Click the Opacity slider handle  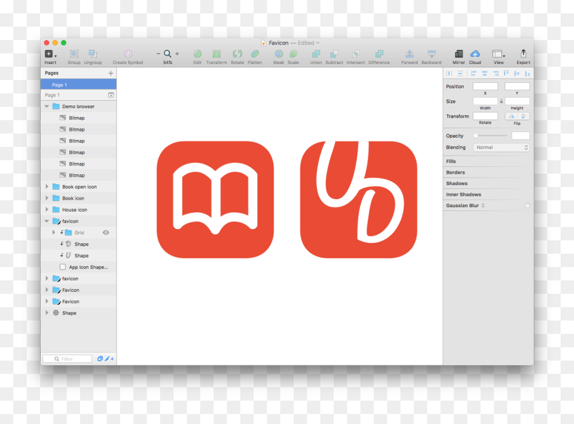475,136
